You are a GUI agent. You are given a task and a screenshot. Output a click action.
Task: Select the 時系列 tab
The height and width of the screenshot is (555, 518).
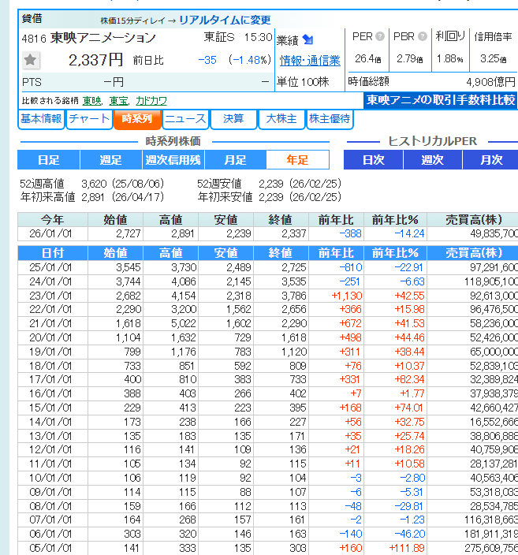[137, 119]
